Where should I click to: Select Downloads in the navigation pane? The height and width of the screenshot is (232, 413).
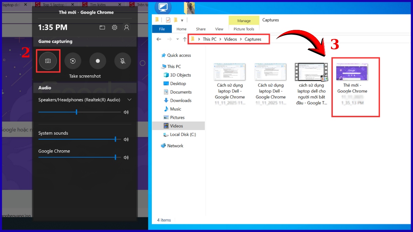pyautogui.click(x=180, y=100)
